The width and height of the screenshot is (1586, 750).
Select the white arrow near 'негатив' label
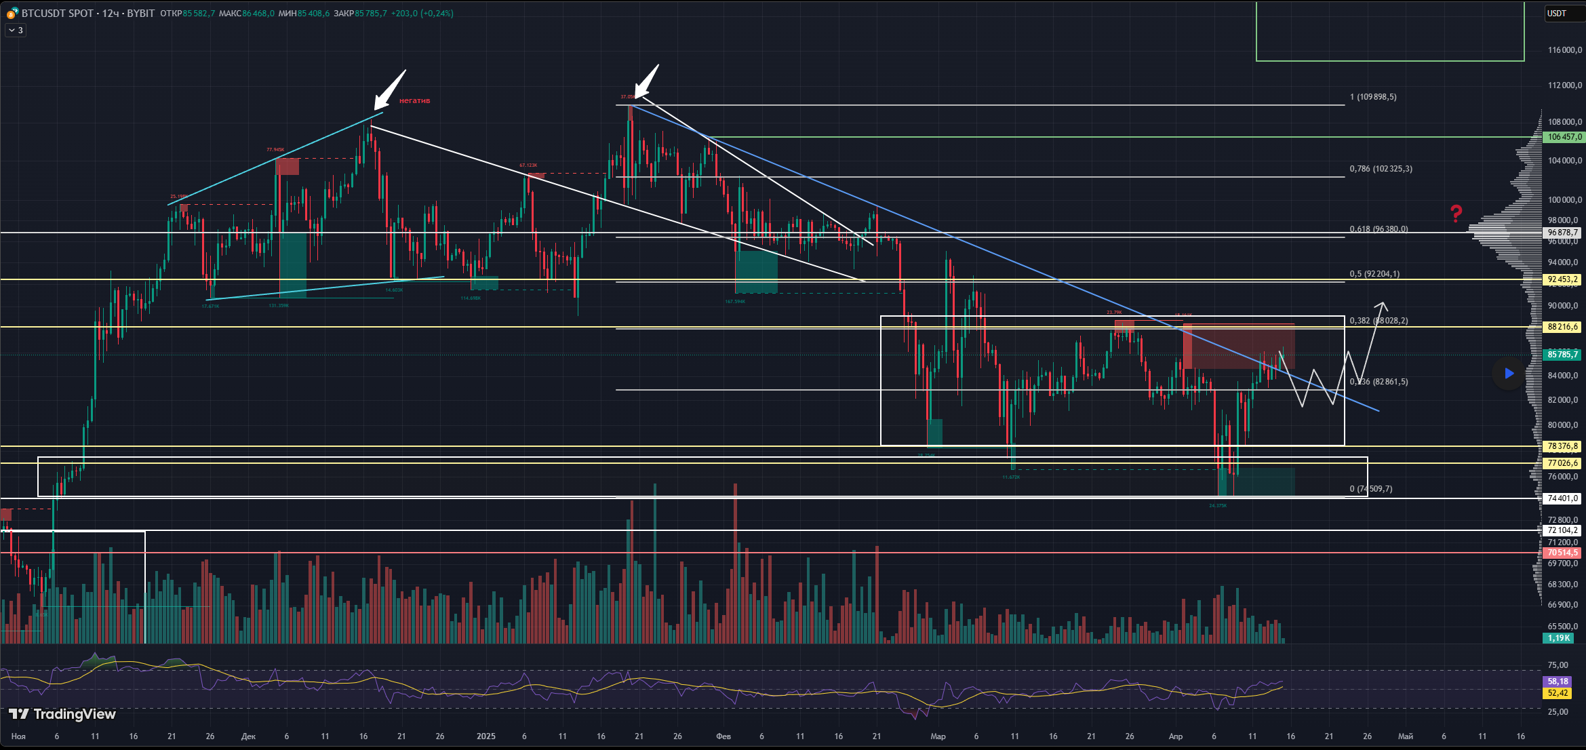(x=390, y=90)
